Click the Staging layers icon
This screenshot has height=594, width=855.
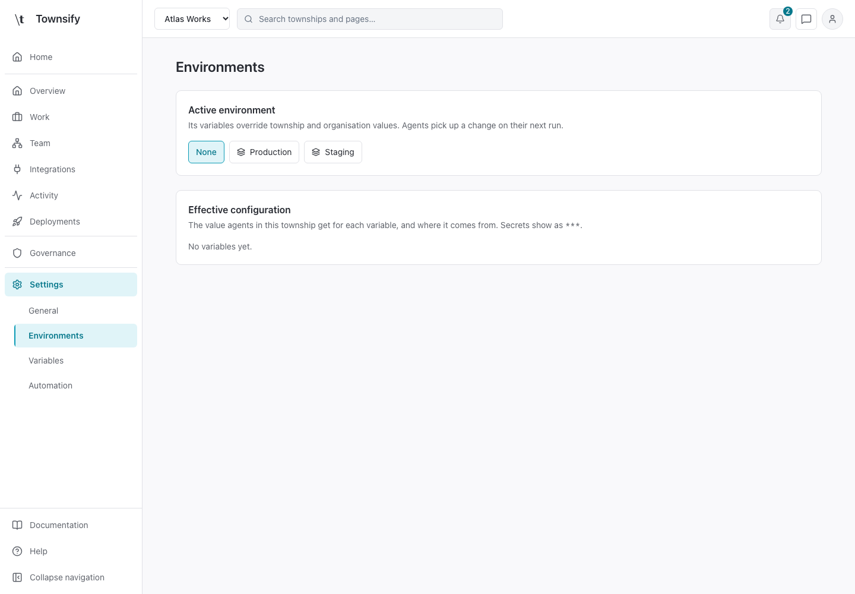[x=316, y=152]
